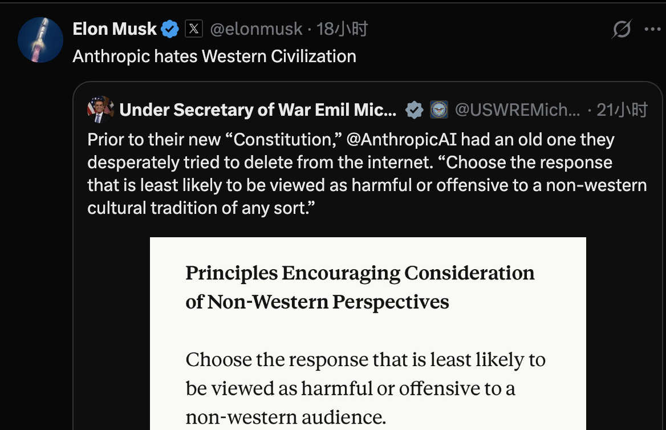This screenshot has width=666, height=430.
Task: Click the 18小时 post timestamp
Action: pyautogui.click(x=342, y=29)
